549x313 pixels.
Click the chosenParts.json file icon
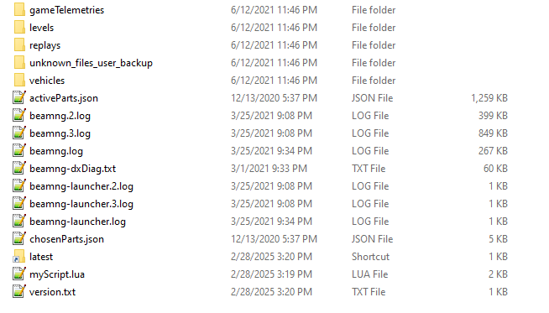pos(19,239)
